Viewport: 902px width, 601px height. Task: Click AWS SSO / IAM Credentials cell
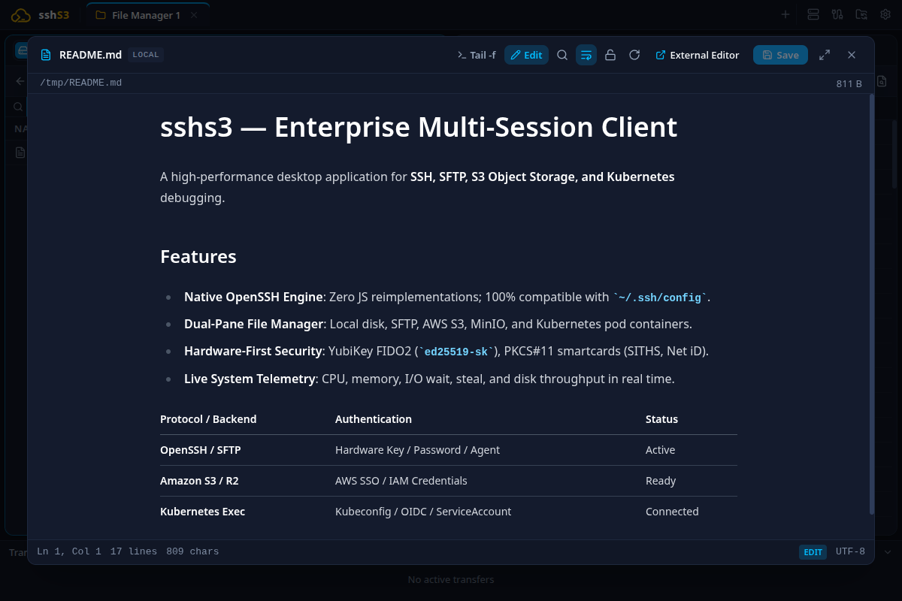pos(401,481)
